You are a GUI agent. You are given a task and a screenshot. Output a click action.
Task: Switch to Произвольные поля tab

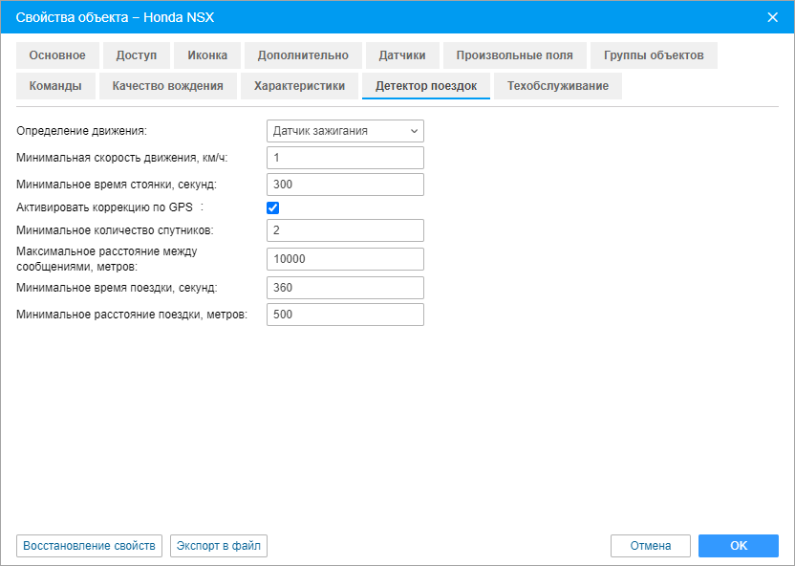pos(515,55)
